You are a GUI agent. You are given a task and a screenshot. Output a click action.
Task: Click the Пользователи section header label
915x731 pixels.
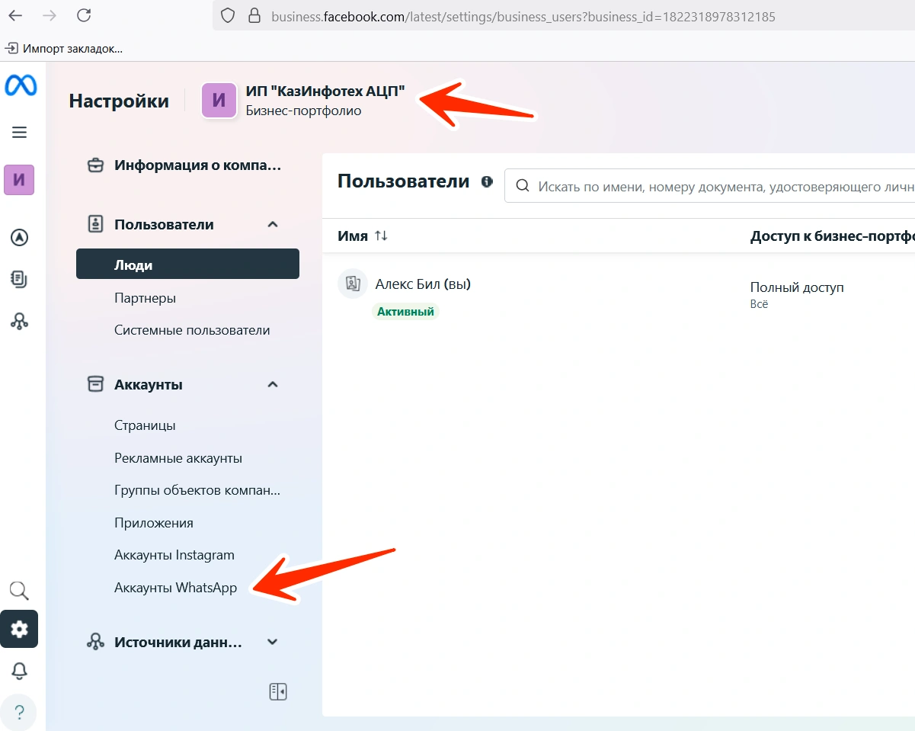coord(164,224)
